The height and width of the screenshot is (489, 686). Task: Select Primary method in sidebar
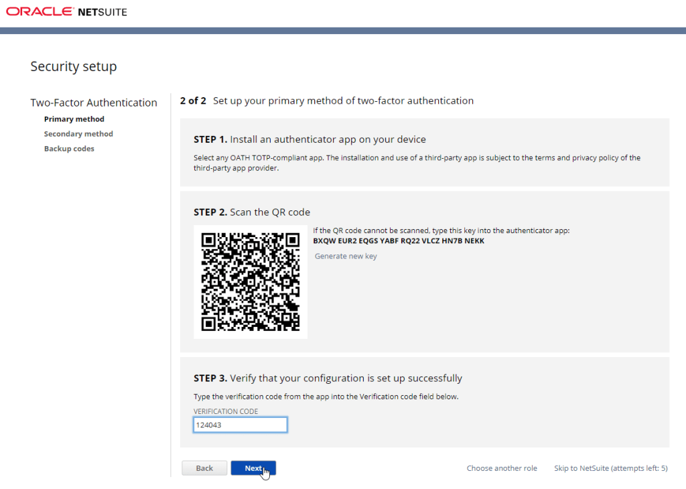pyautogui.click(x=74, y=119)
